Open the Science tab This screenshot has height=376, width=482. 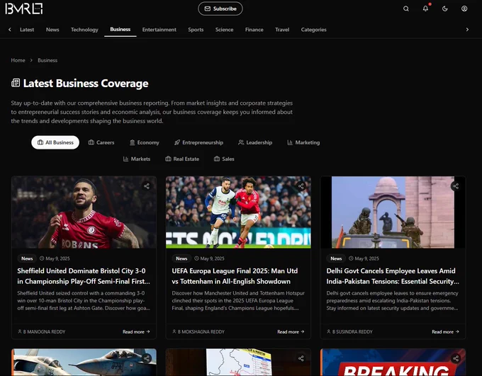point(224,30)
